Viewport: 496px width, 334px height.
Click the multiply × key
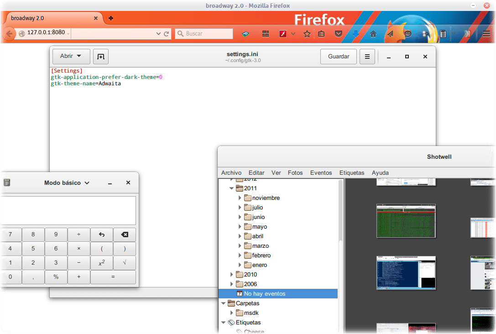[x=79, y=249]
